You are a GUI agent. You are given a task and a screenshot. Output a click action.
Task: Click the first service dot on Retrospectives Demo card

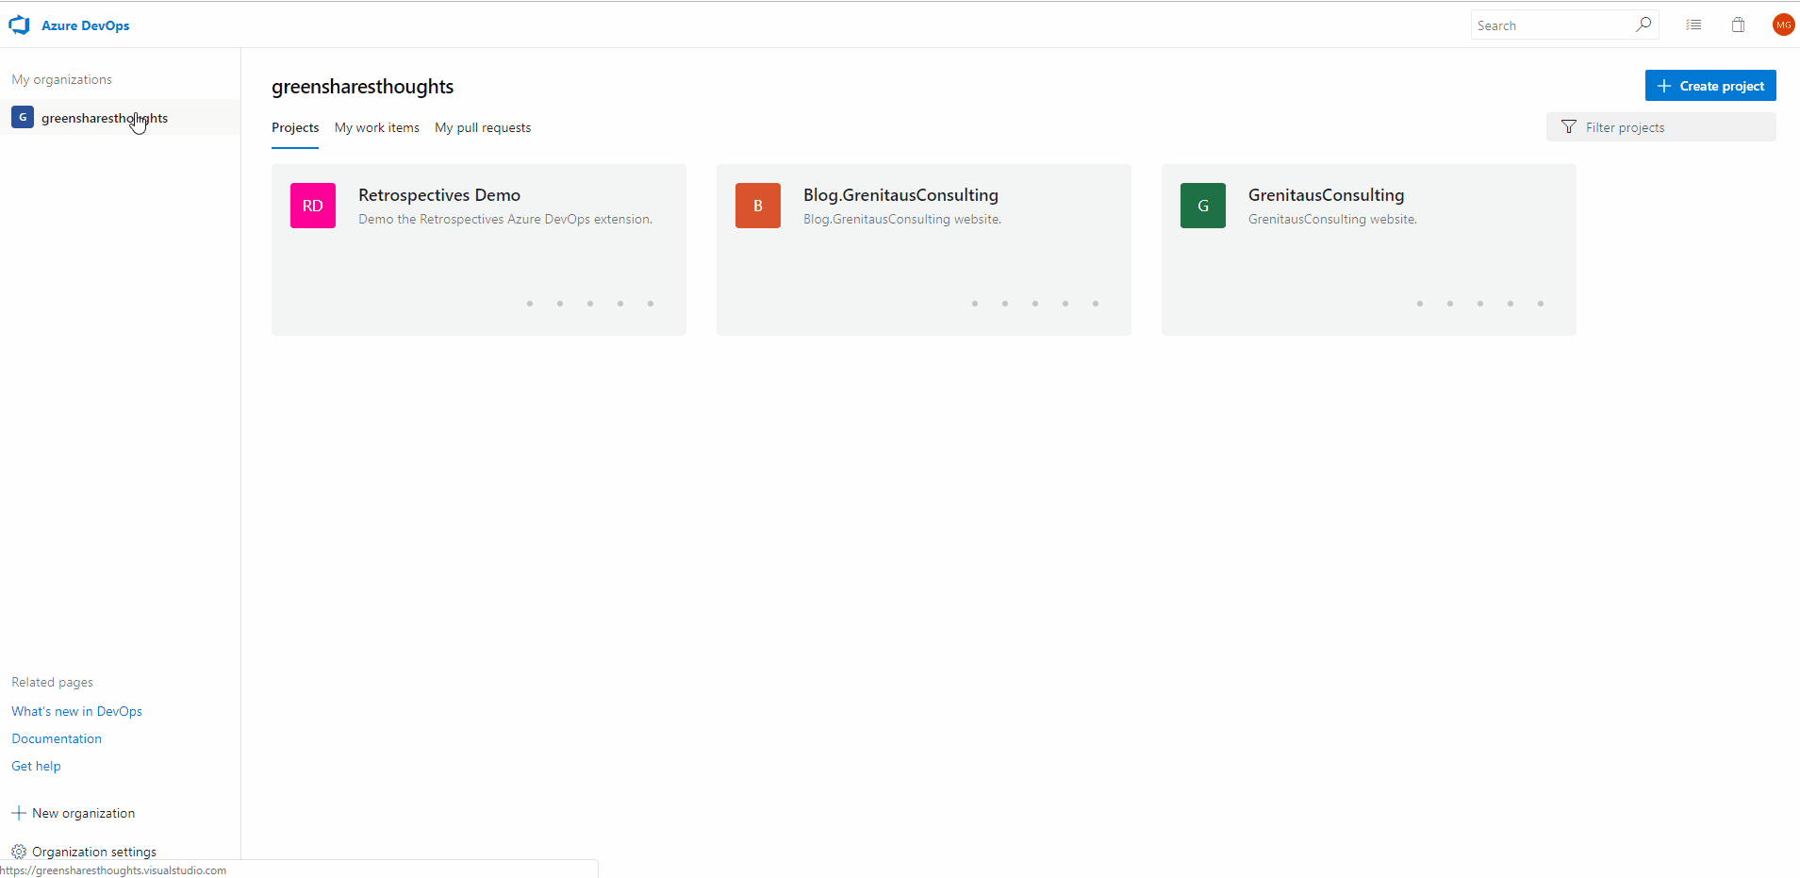click(x=530, y=304)
